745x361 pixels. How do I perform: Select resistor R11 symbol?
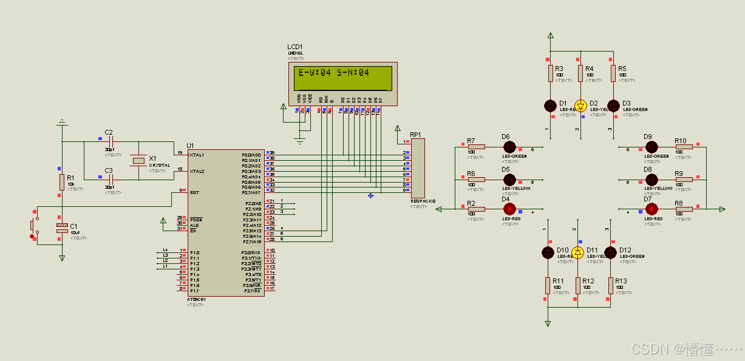tap(547, 285)
